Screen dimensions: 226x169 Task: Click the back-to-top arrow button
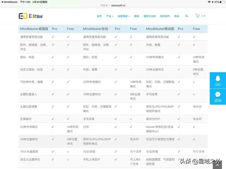[218, 165]
